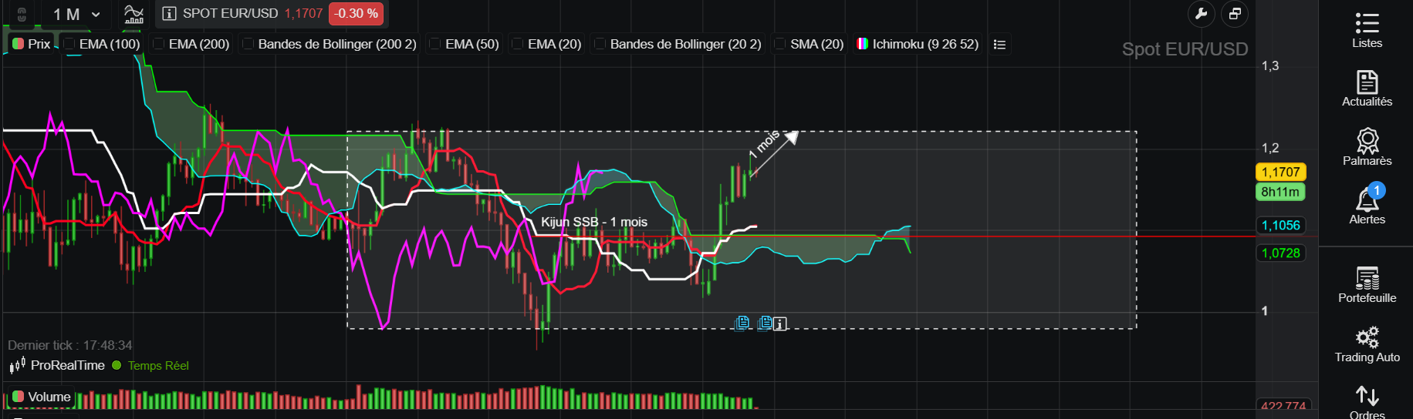Open the Actualités news panel
Image resolution: width=1413 pixels, height=419 pixels.
tap(1367, 89)
